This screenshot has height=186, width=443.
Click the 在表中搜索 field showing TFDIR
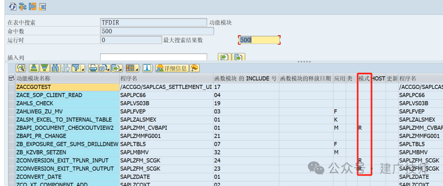tap(153, 23)
